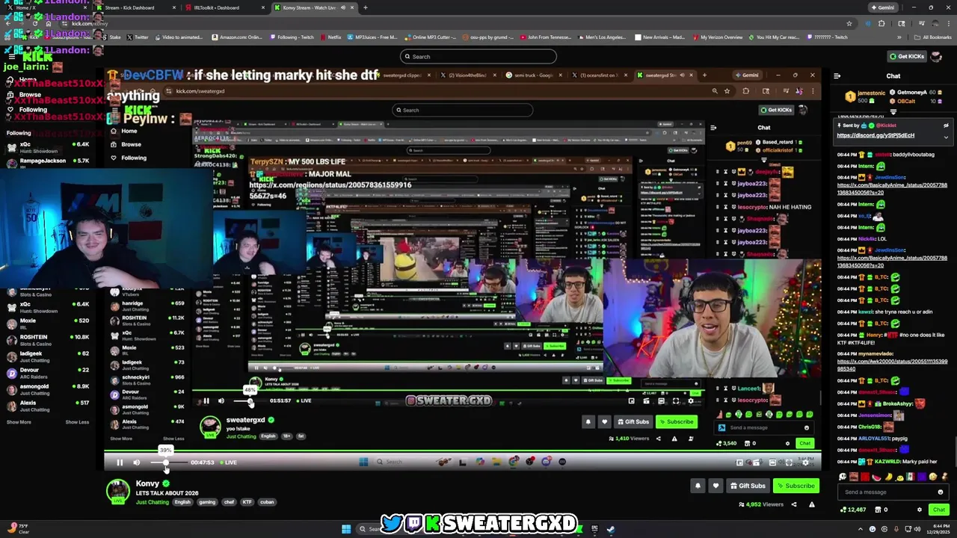The width and height of the screenshot is (957, 538).
Task: Open the Just Chatting category under Konvy
Action: 152,502
